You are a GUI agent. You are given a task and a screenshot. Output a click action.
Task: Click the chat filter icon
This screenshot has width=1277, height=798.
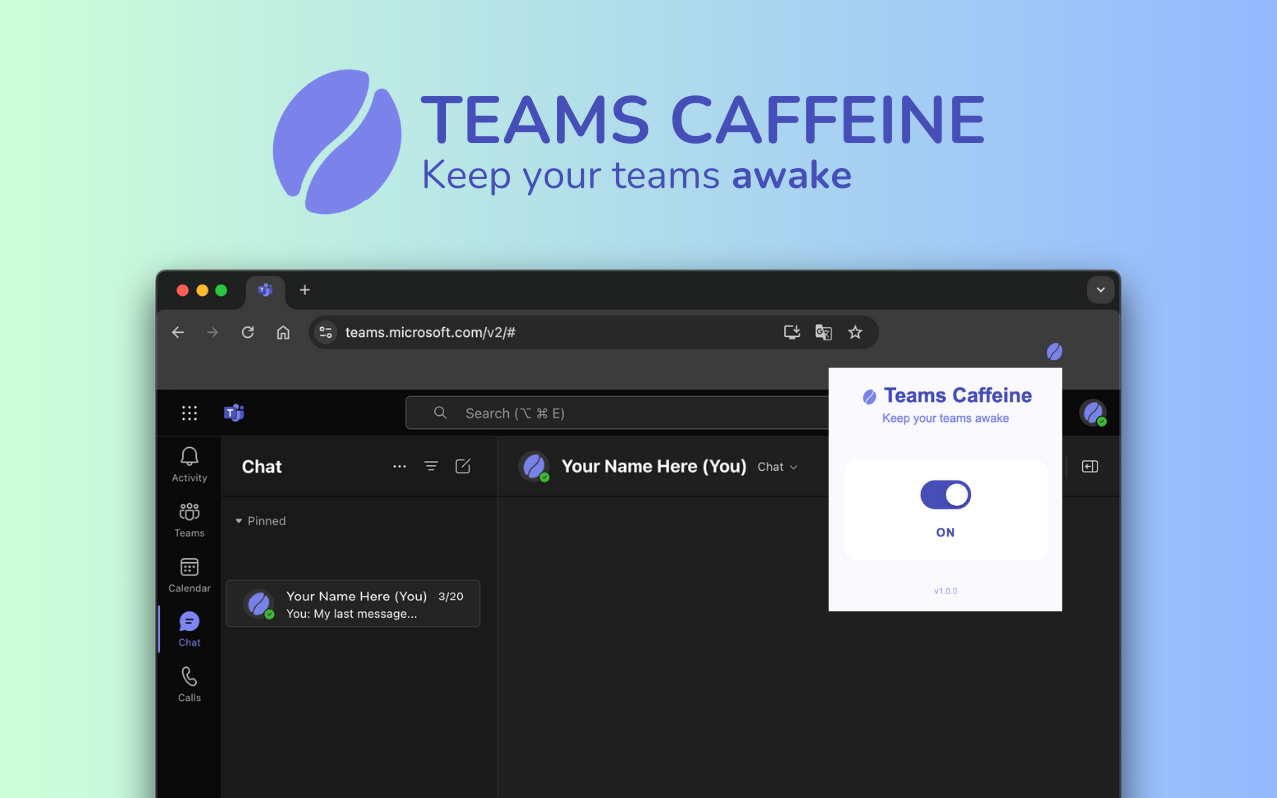point(430,466)
